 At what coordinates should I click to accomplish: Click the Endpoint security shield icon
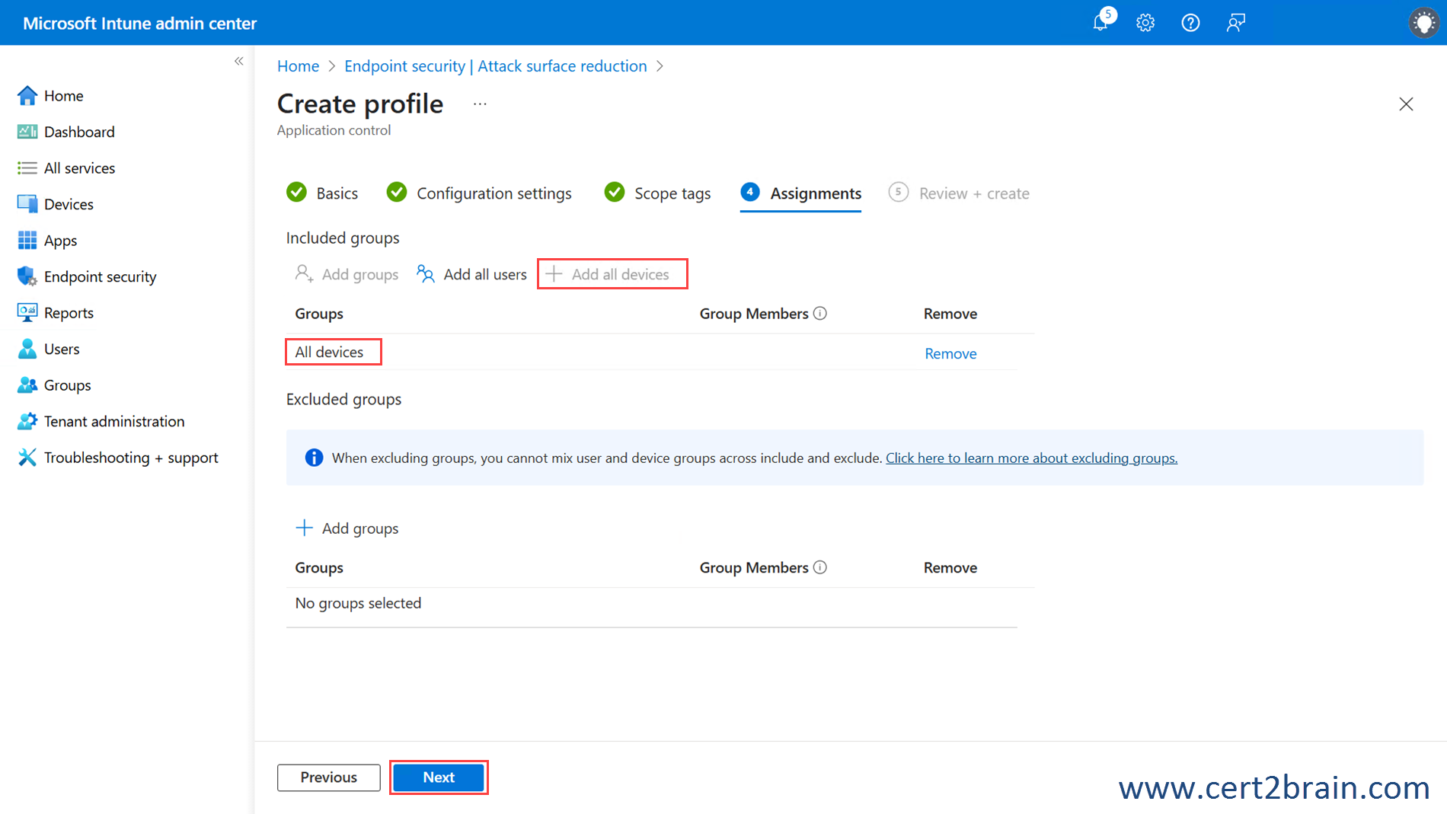[x=27, y=276]
